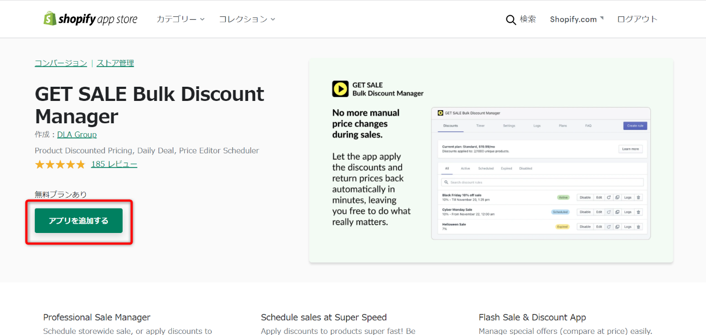706x335 pixels.
Task: Click duplicate icon on Cyber Monday Sale row
Action: 617,212
